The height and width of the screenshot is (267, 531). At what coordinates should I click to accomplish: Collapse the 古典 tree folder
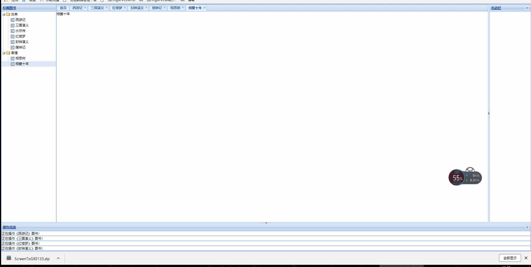tap(4, 14)
